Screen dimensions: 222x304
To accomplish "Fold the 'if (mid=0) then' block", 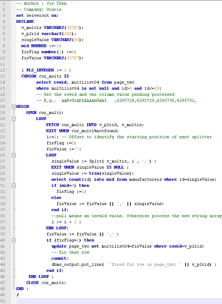I will pos(14,185).
